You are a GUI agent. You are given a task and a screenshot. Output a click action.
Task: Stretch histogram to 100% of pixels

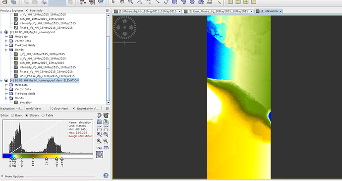click(106, 128)
